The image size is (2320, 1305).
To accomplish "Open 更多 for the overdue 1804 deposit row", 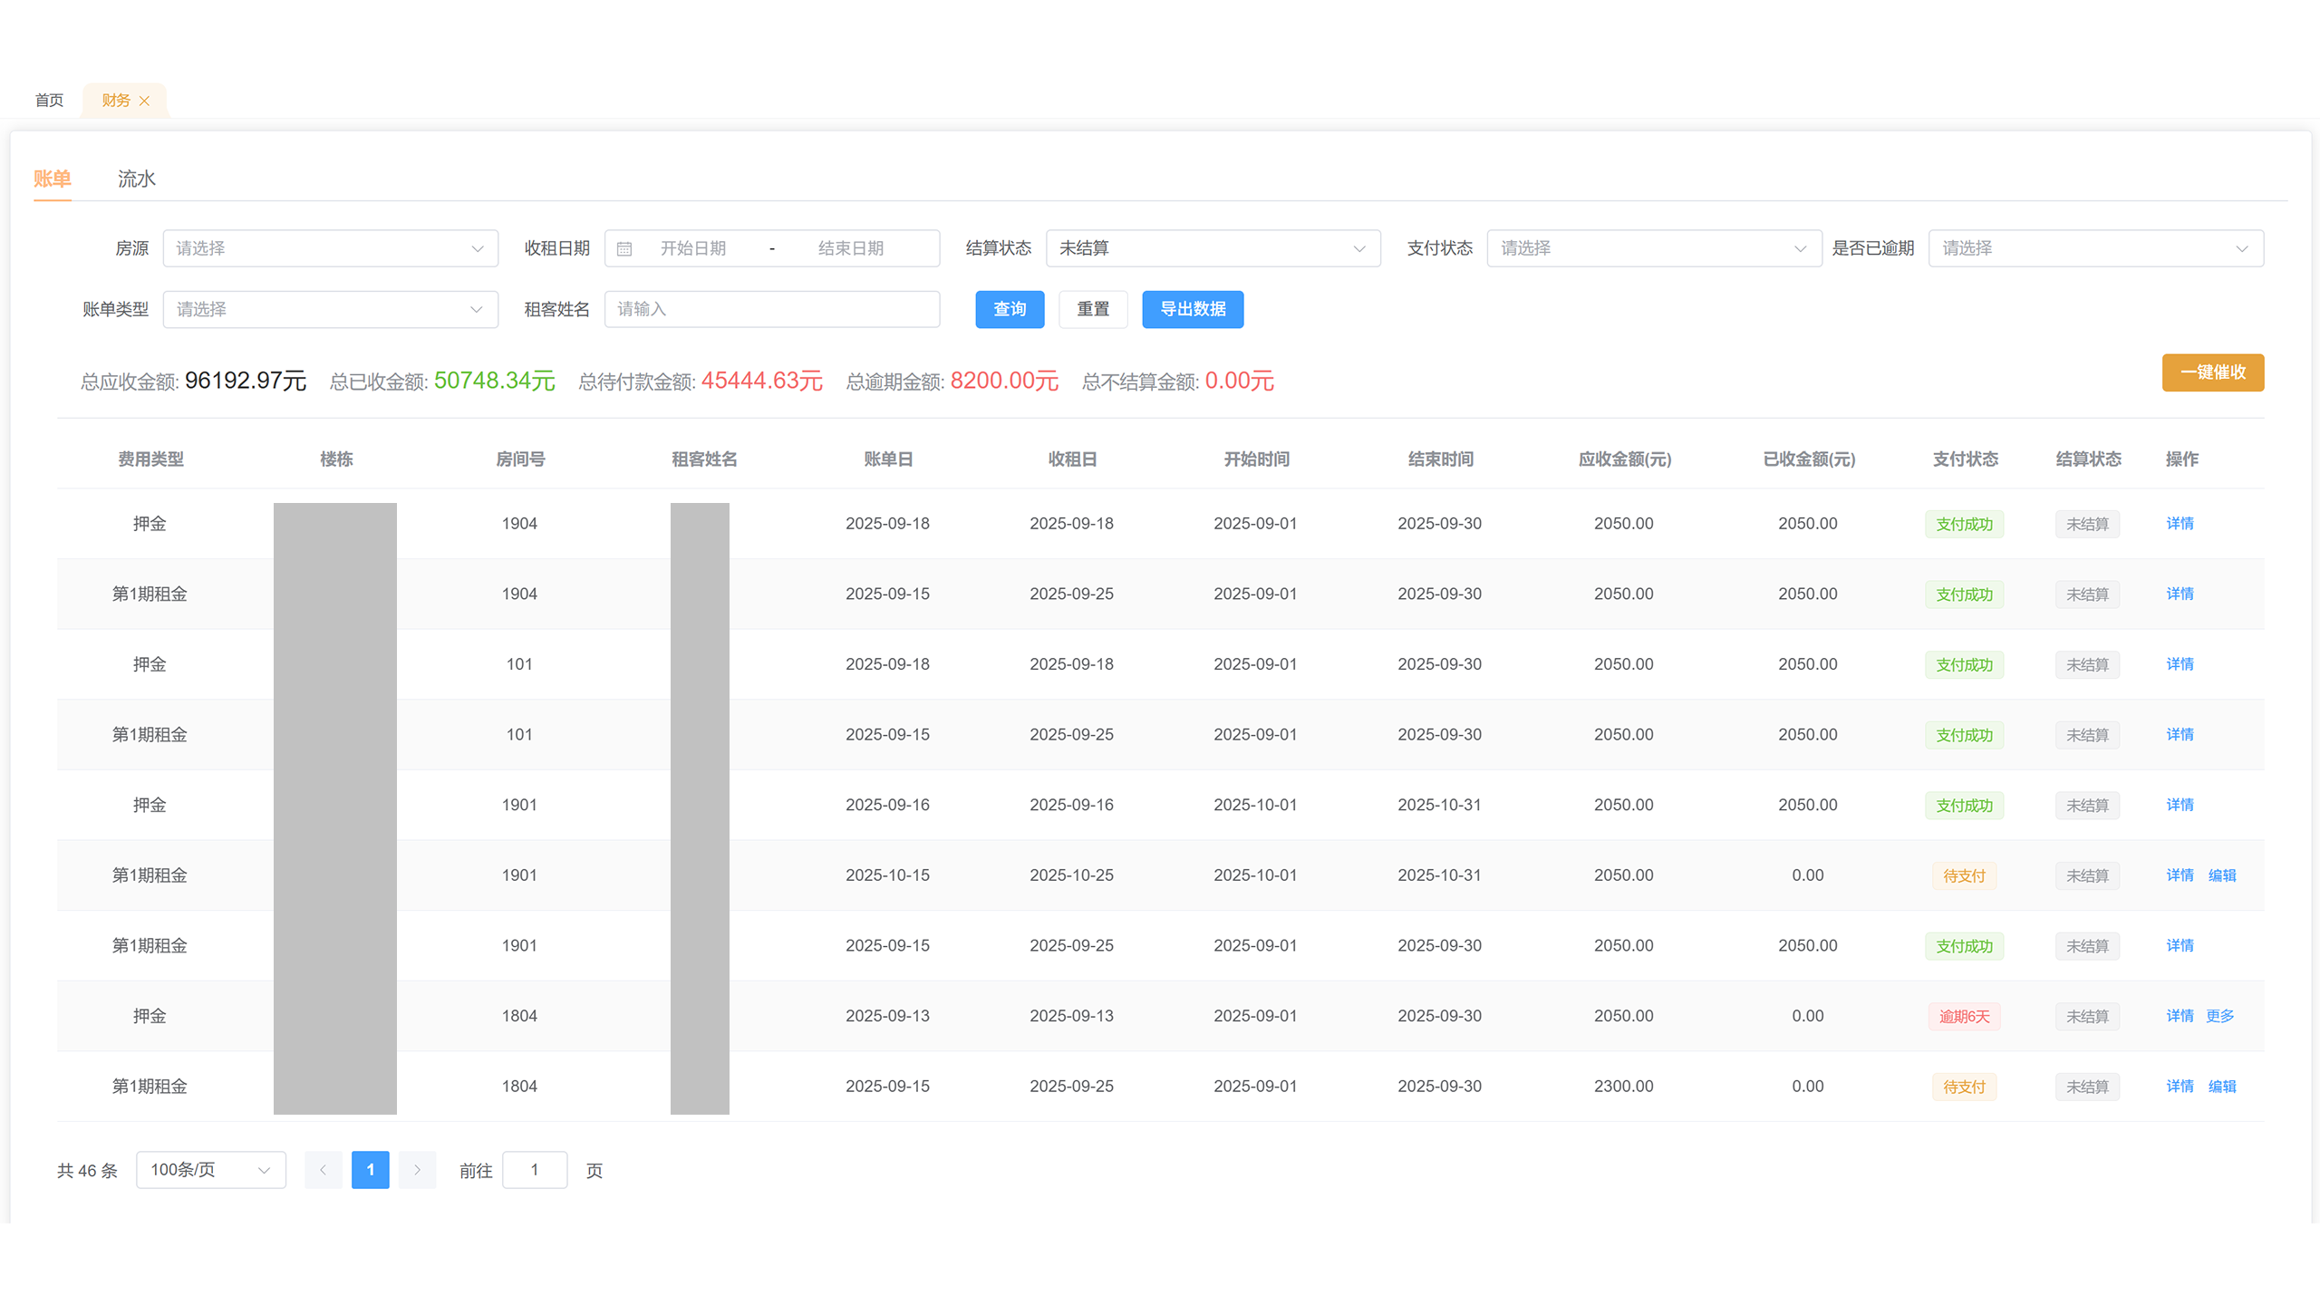I will 2219,1016.
